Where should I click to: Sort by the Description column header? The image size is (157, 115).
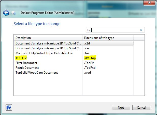click(48, 38)
